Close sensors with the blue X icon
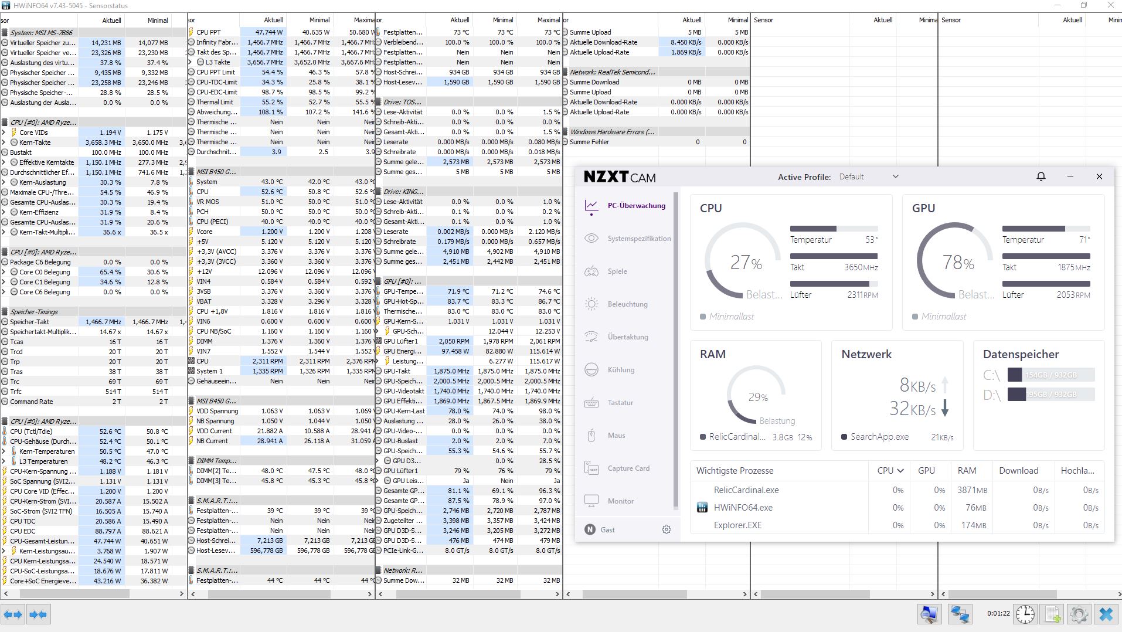This screenshot has width=1122, height=632. click(x=1106, y=614)
